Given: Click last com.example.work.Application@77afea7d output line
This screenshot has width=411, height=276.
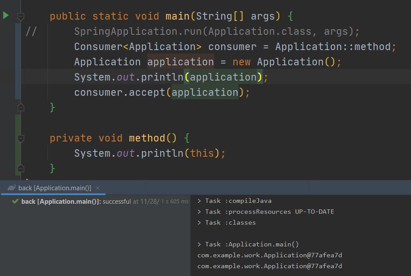Looking at the screenshot, I should point(270,266).
